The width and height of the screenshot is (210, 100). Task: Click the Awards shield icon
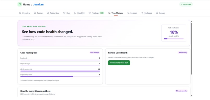pyautogui.click(x=157, y=13)
